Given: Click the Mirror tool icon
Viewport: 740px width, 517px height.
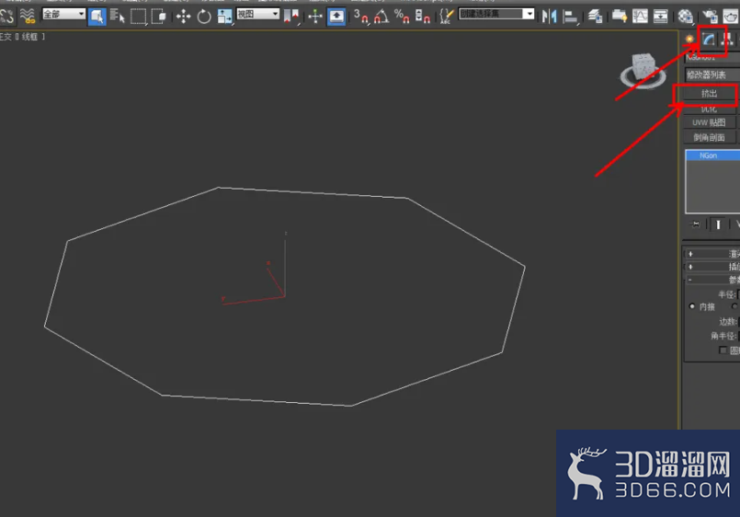Looking at the screenshot, I should coord(549,17).
